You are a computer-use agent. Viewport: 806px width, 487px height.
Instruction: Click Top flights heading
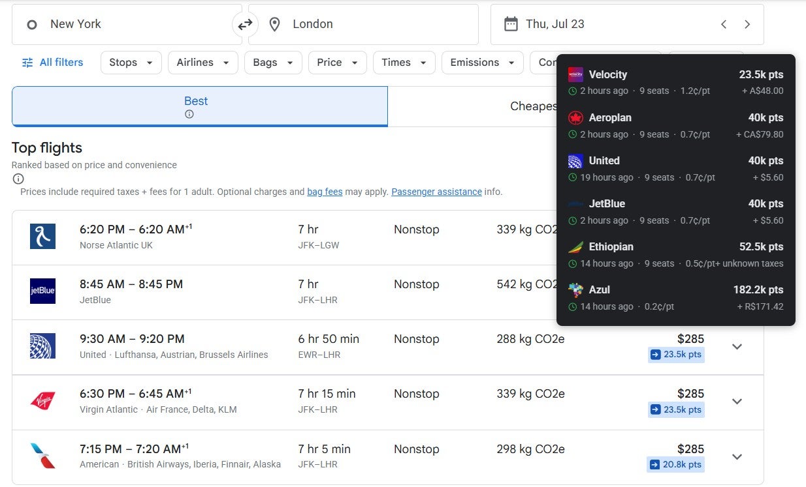pos(47,148)
